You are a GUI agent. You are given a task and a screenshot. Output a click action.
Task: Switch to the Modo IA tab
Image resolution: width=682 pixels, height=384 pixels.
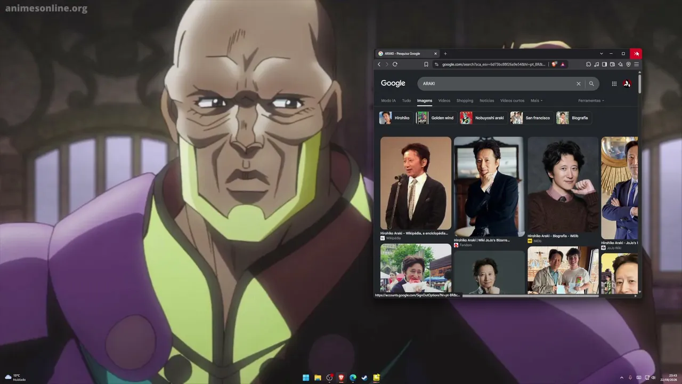(388, 100)
